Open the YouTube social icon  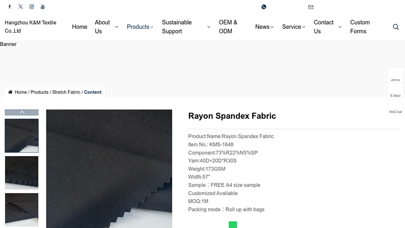coord(43,7)
